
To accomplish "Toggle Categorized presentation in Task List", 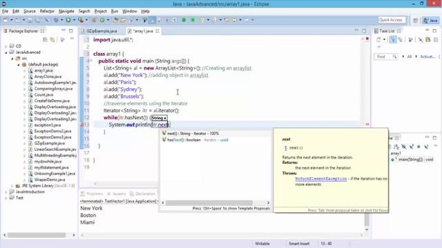I will 393,40.
